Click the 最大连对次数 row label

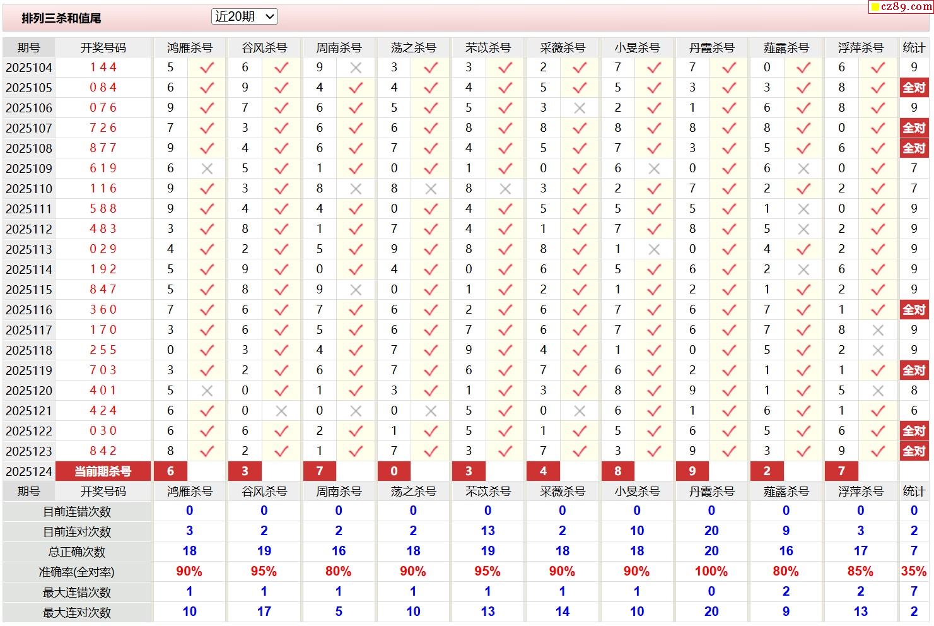point(77,613)
